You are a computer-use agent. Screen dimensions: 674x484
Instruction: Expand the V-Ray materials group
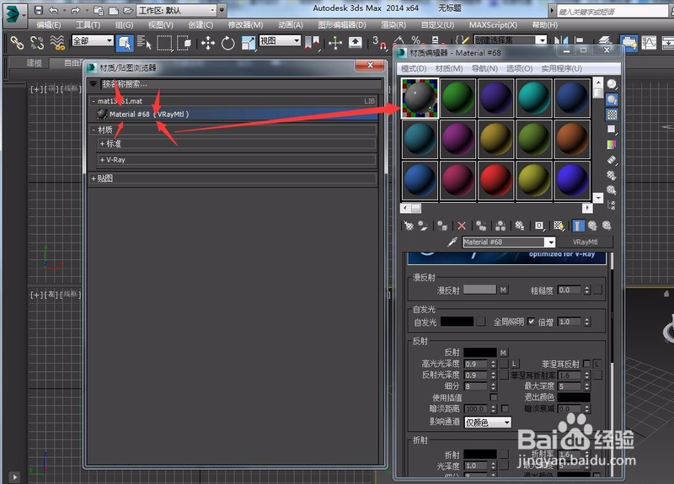pyautogui.click(x=102, y=160)
